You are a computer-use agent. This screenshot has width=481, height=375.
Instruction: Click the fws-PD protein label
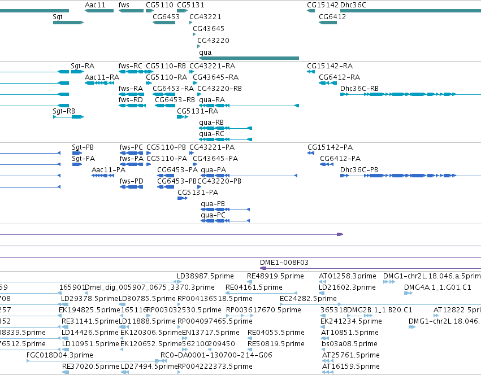(x=131, y=181)
